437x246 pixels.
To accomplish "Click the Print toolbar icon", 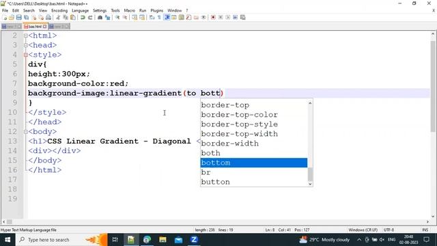I will click(48, 17).
